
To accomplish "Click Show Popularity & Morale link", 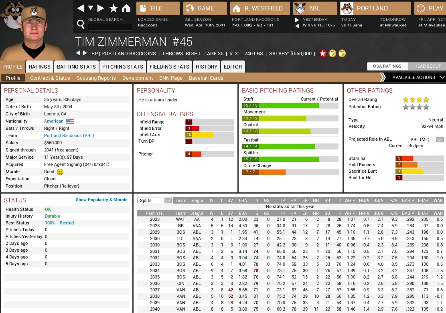I will click(101, 200).
